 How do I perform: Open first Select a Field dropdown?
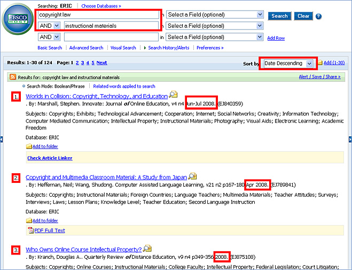pos(215,14)
